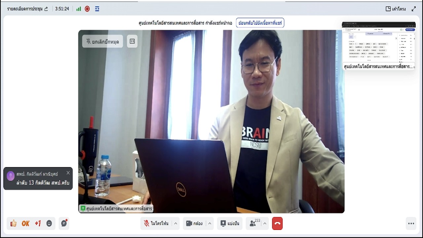Unpin the video with ยกเลิกปักหมุด
The image size is (423, 238).
pyautogui.click(x=102, y=41)
